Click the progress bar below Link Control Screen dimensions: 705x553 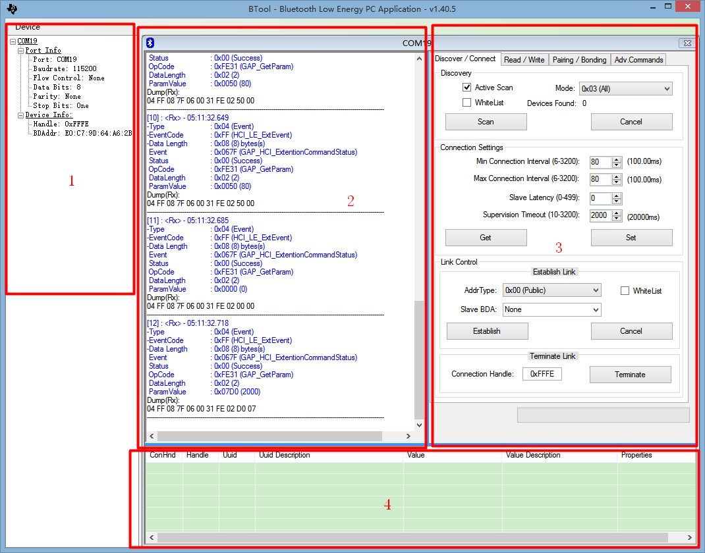click(x=604, y=415)
